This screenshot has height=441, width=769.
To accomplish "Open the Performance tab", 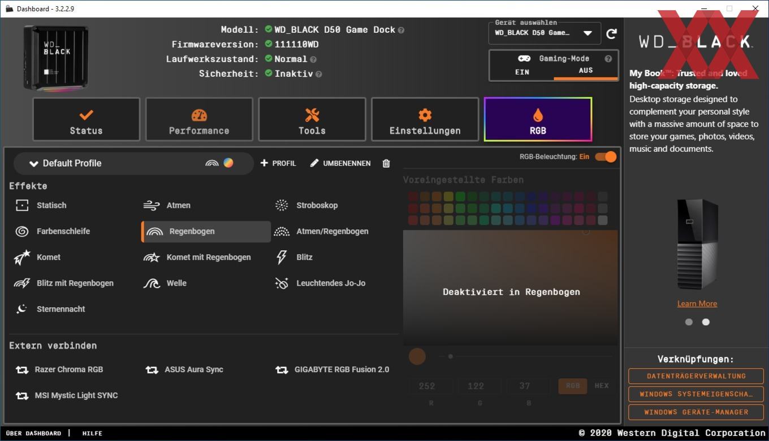I will (x=199, y=120).
